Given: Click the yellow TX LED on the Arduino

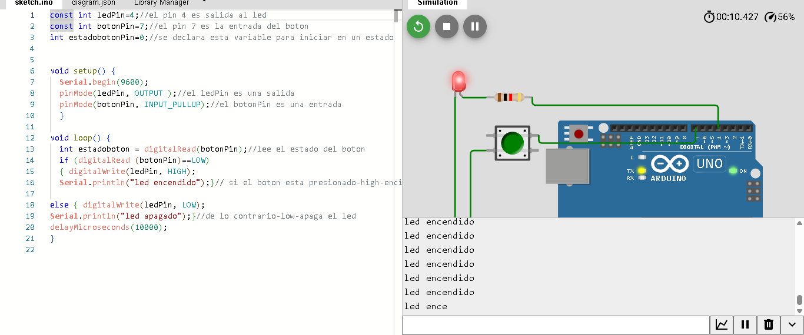Looking at the screenshot, I should click(x=642, y=171).
